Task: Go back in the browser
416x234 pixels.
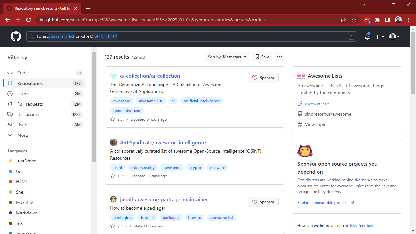Action: point(7,20)
